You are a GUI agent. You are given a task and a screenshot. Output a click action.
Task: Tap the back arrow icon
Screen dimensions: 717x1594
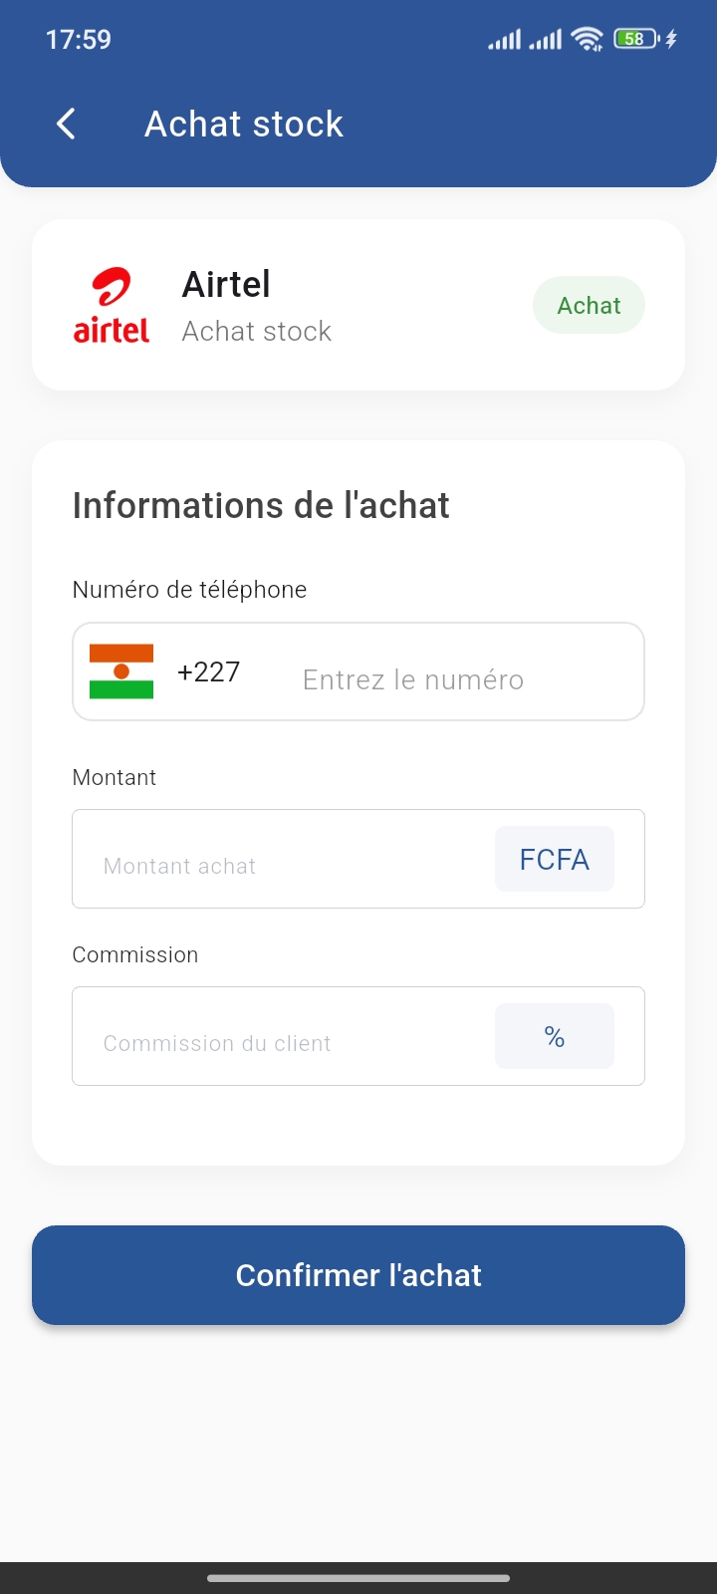point(66,124)
